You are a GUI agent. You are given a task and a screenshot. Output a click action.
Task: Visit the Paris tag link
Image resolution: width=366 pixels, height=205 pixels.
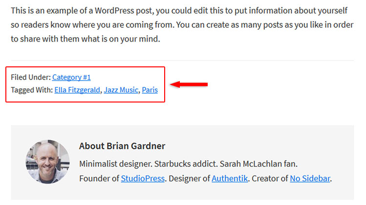pyautogui.click(x=150, y=90)
